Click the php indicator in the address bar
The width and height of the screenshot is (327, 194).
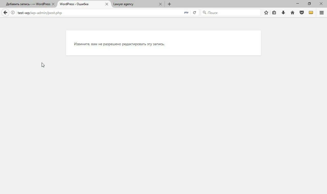[x=186, y=13]
